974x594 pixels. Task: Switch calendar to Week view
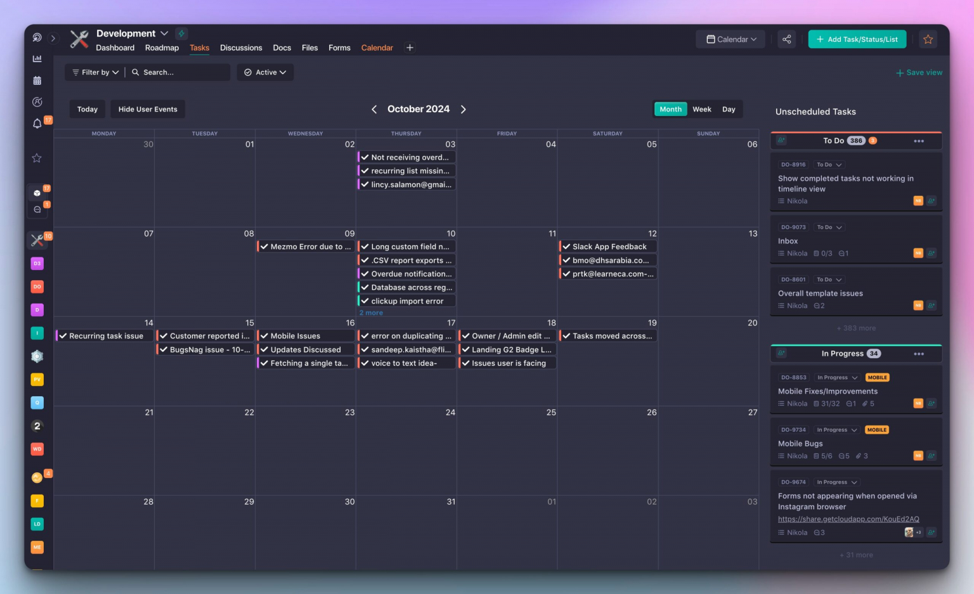(702, 109)
